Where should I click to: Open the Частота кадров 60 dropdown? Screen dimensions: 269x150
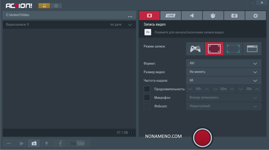tap(224, 80)
